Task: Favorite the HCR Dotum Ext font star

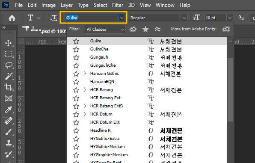Action: 76,122
